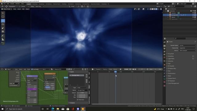Open the Mail app from the taskbar

click(x=63, y=109)
